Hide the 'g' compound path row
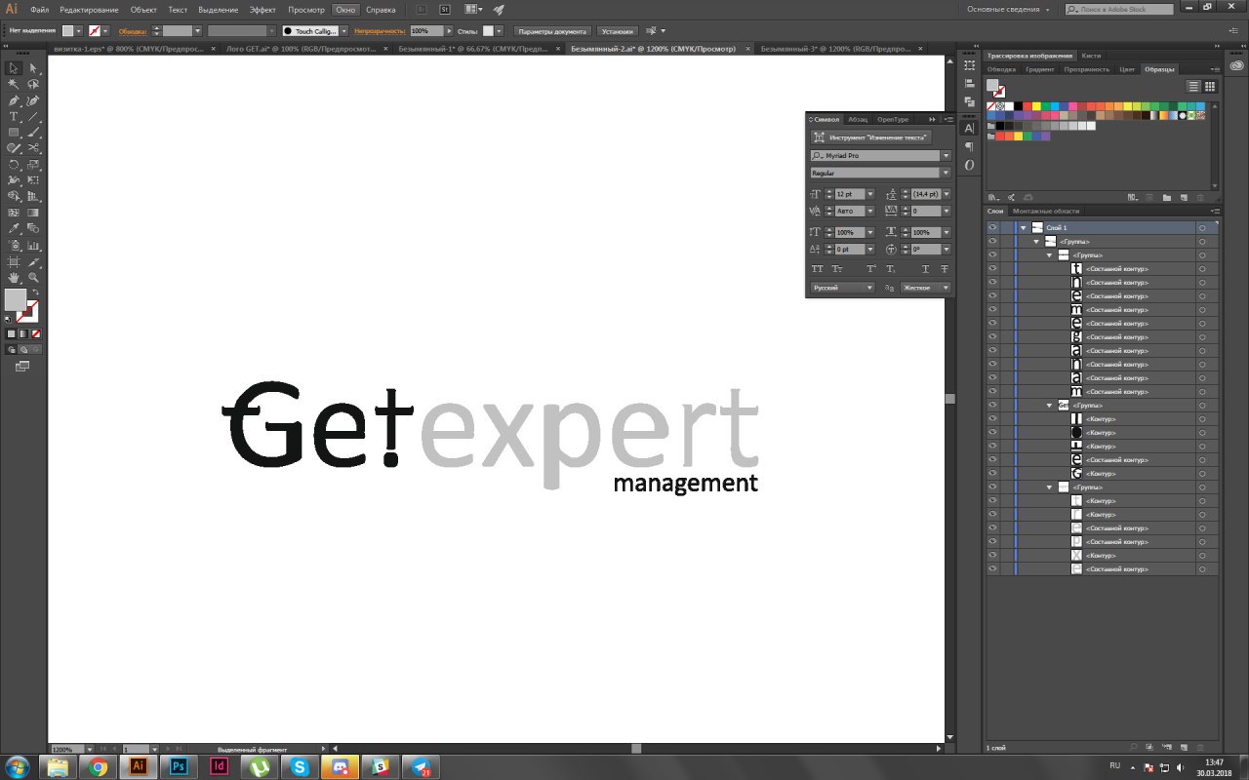The image size is (1249, 780). pyautogui.click(x=992, y=336)
